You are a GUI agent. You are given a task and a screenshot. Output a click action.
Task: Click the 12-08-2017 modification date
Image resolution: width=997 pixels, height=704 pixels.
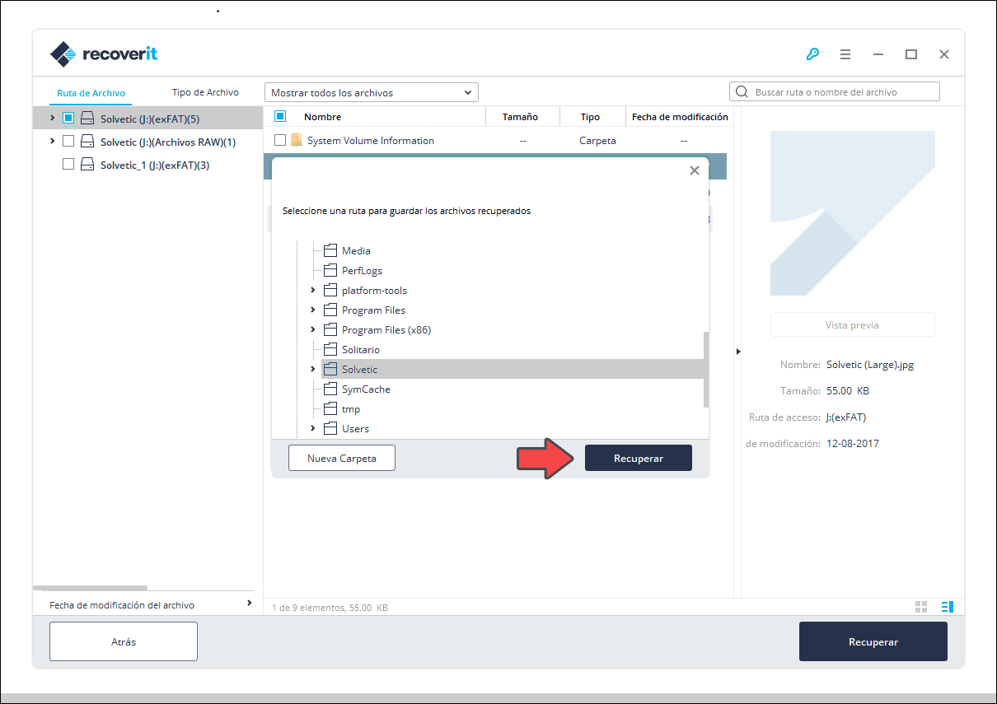pyautogui.click(x=853, y=444)
